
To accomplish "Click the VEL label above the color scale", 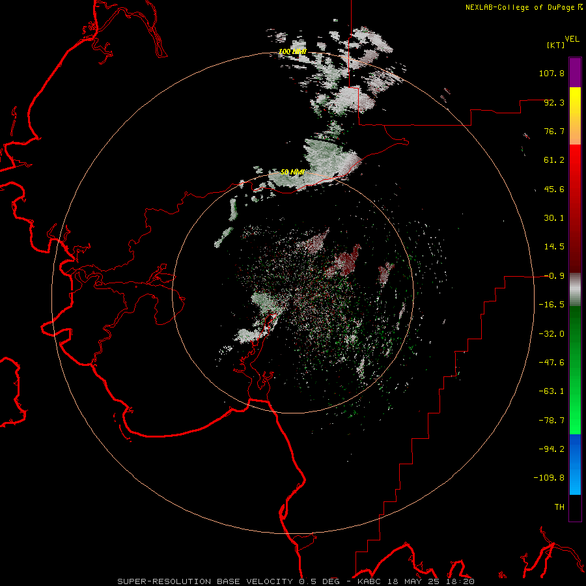I will click(x=572, y=39).
